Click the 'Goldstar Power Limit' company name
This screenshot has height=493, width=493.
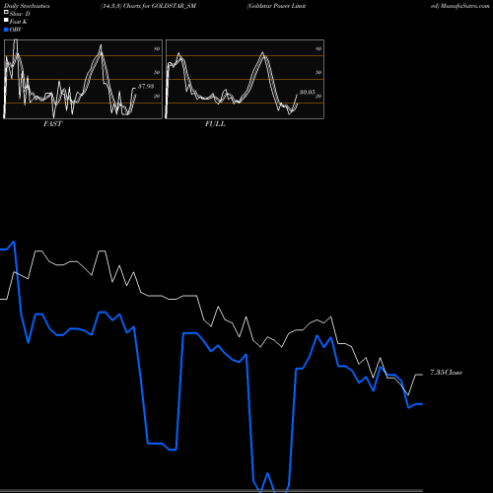tap(277, 6)
